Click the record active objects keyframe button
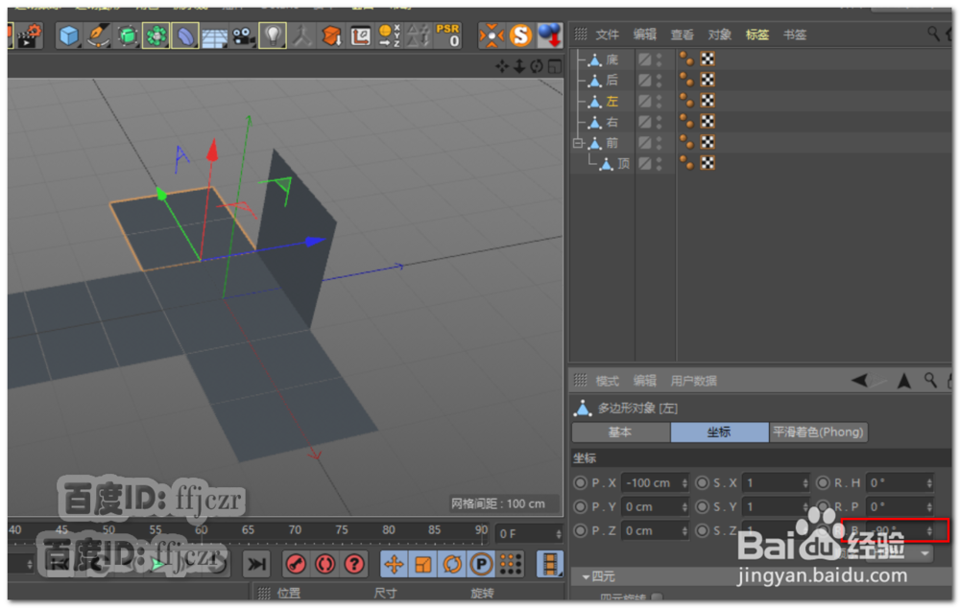The width and height of the screenshot is (960, 608). pos(296,564)
